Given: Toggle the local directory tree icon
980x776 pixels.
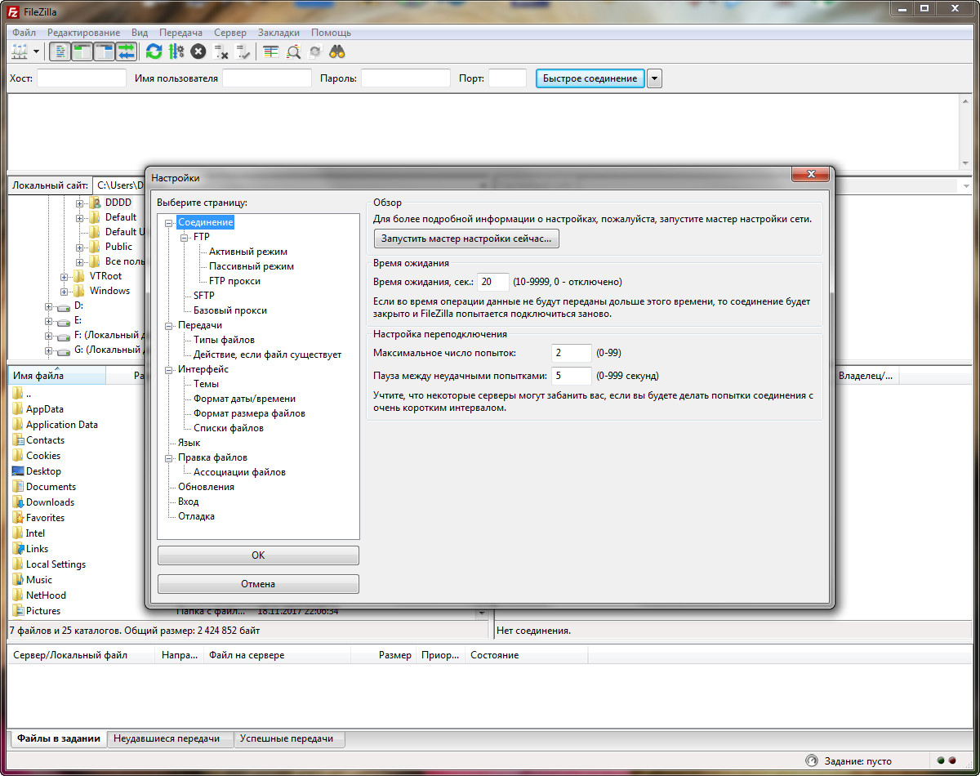Looking at the screenshot, I should [82, 51].
